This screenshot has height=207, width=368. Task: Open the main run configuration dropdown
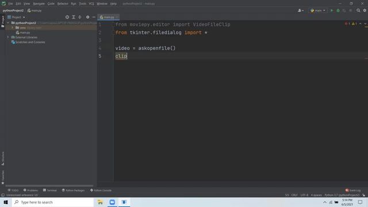[318, 10]
